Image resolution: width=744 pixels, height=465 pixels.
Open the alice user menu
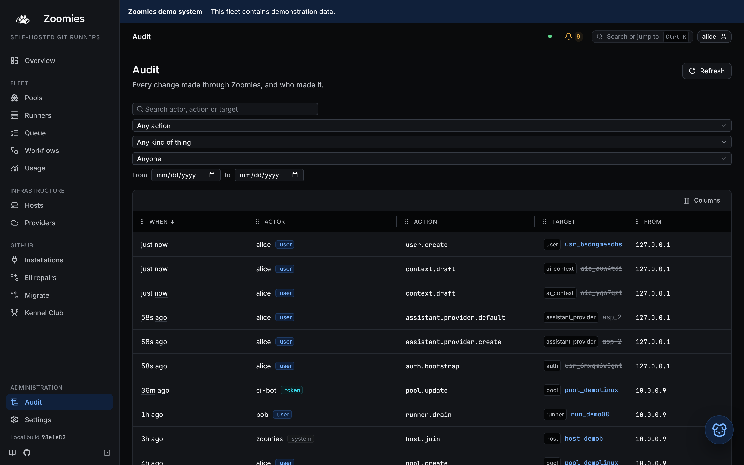pyautogui.click(x=714, y=37)
